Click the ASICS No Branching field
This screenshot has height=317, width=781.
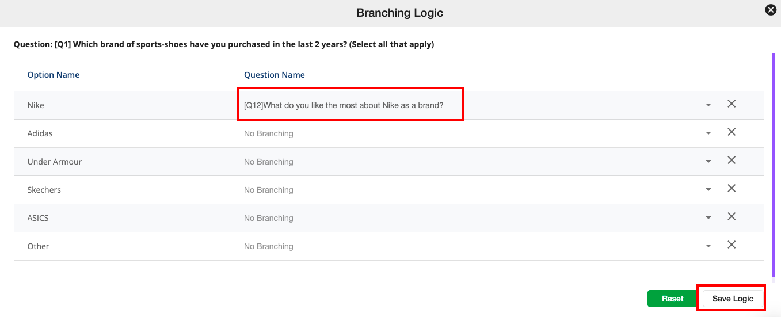tap(479, 218)
